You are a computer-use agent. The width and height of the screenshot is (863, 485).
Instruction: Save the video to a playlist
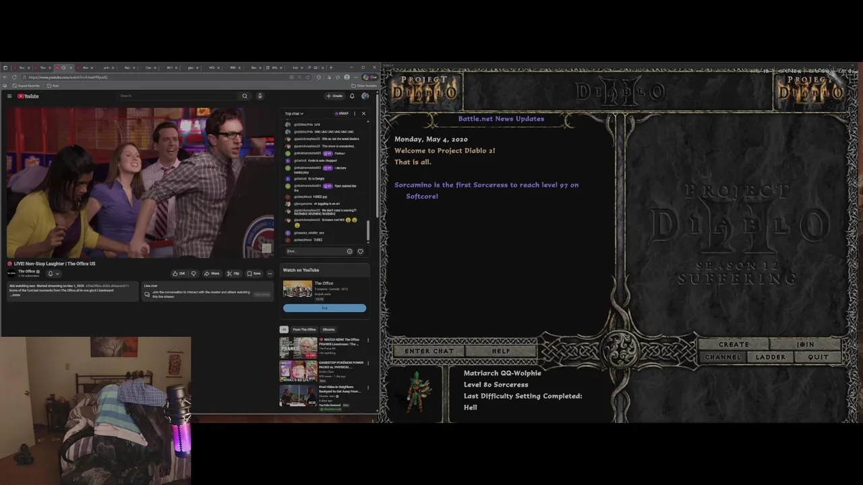pyautogui.click(x=254, y=273)
